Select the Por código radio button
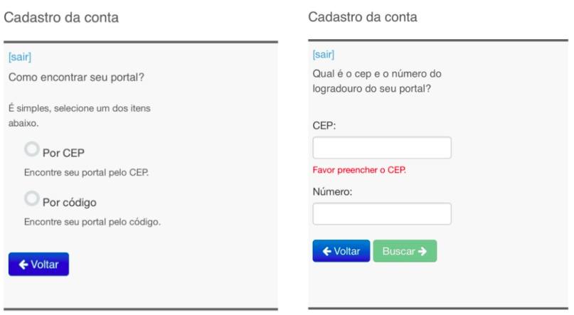Screen dimensions: 574x315 click(x=32, y=198)
